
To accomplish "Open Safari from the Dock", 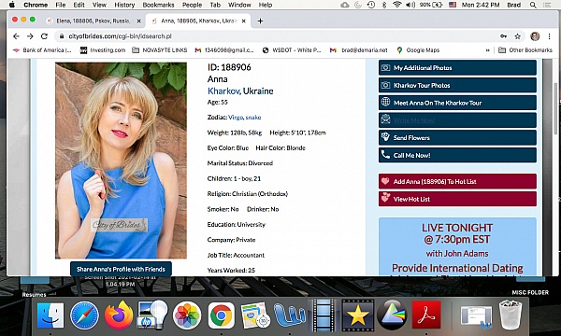I will tap(84, 315).
